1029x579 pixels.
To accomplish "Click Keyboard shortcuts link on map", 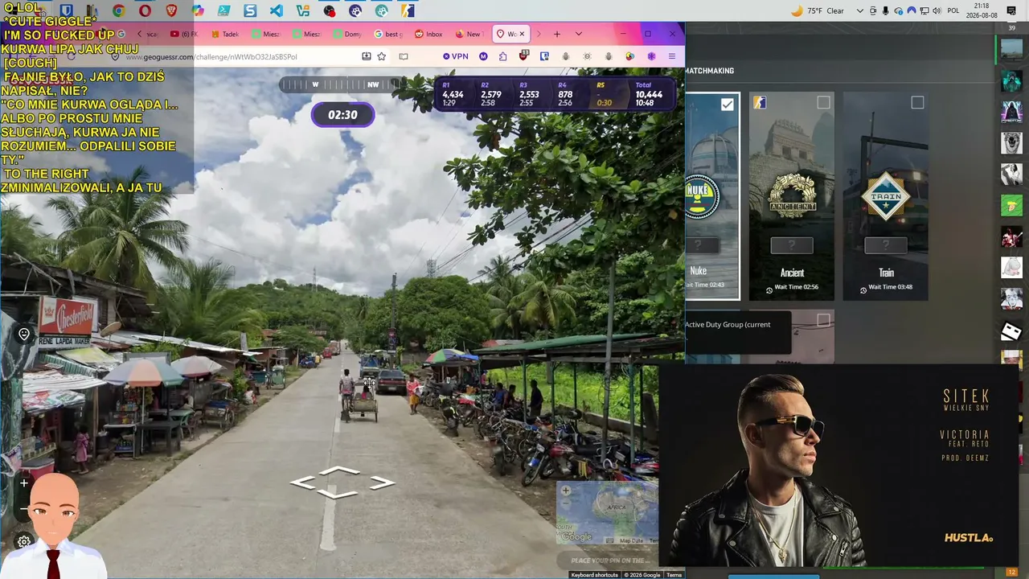I will [594, 575].
